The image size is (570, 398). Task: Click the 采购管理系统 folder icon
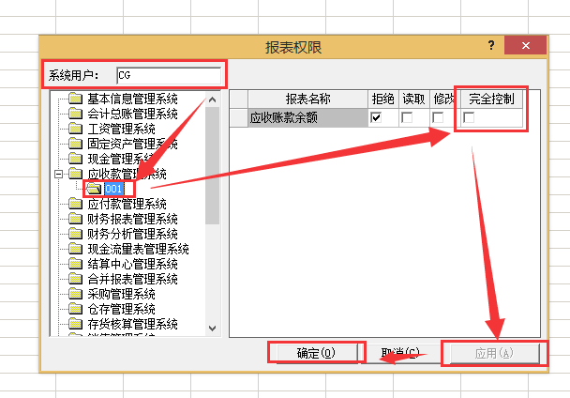pos(75,294)
